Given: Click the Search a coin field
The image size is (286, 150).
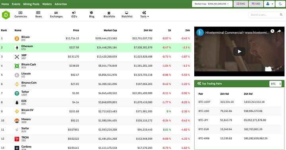Looking at the screenshot, I should (264, 15).
